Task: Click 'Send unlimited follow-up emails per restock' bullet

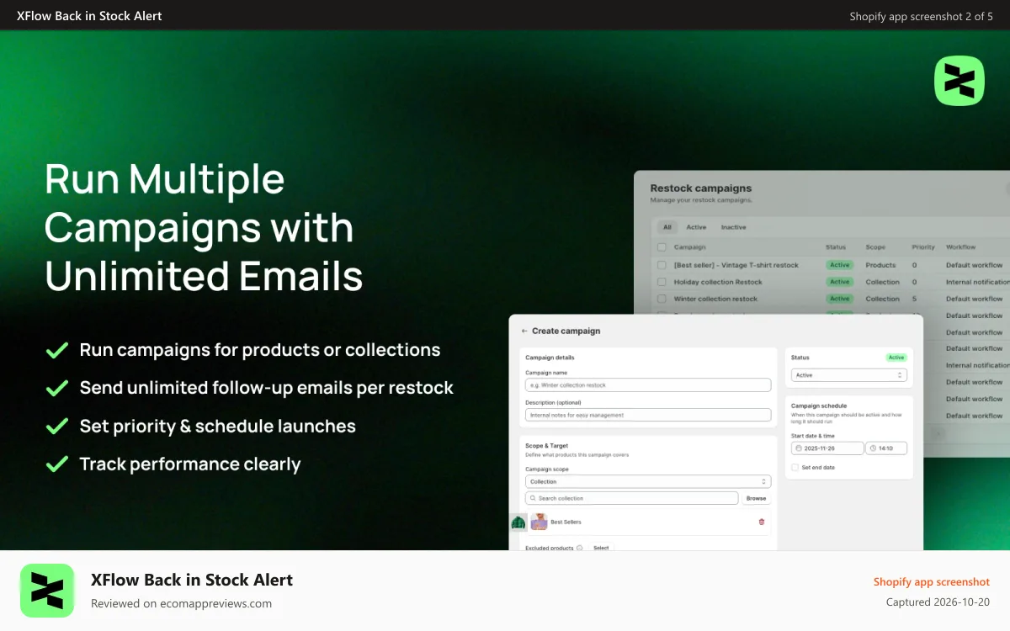Action: (267, 388)
